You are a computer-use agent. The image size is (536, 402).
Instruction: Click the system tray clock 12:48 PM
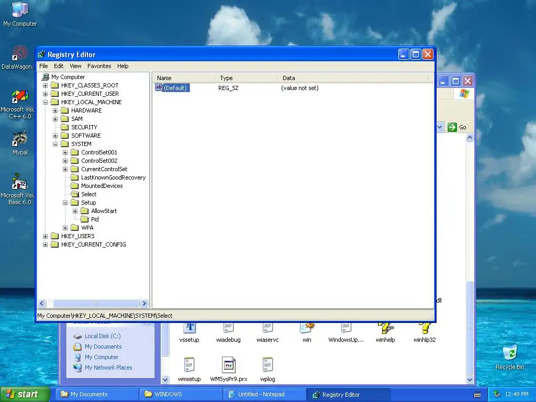click(x=516, y=394)
